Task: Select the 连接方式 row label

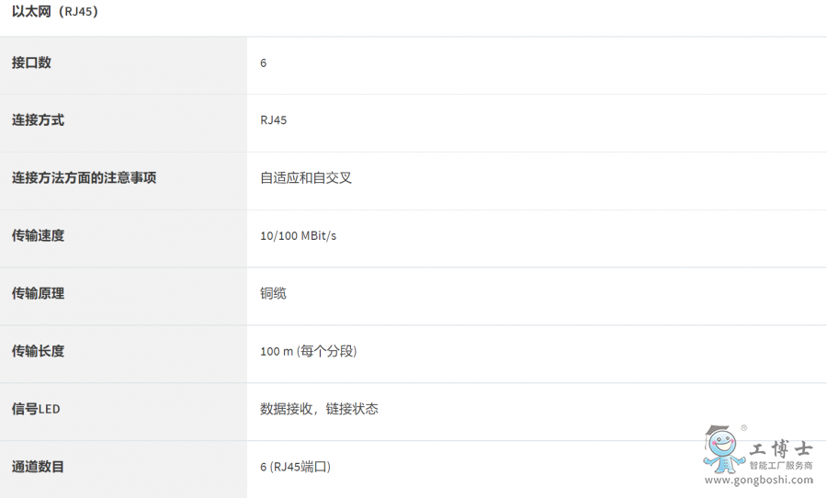Action: [38, 120]
